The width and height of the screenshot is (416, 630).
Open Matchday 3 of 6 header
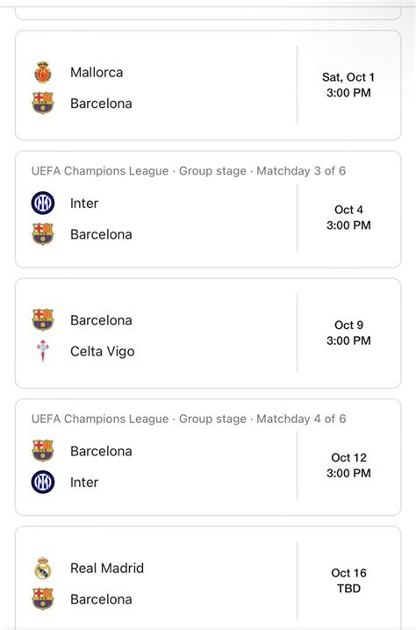click(x=189, y=171)
